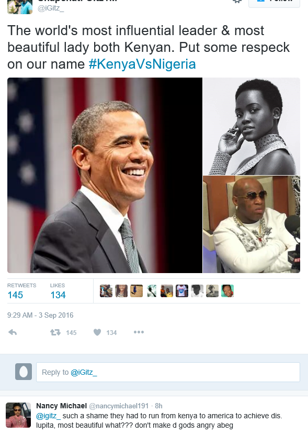Click the @iGitz_ handle in the header
Viewport: 308px width, 434px height.
(51, 8)
